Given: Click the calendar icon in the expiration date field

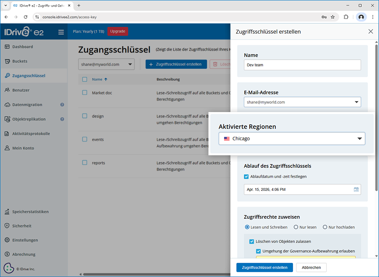Looking at the screenshot, I should tap(356, 190).
